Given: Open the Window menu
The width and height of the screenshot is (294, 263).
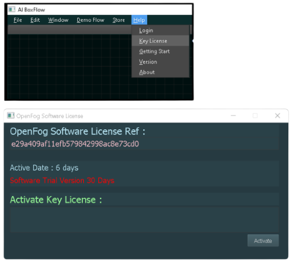Looking at the screenshot, I should point(58,20).
